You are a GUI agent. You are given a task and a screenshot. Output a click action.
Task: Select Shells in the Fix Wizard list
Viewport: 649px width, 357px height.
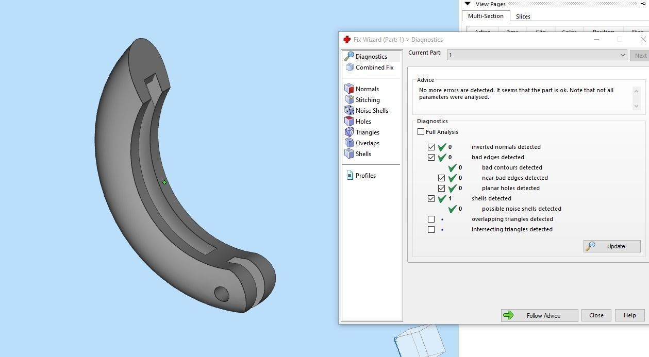click(363, 154)
